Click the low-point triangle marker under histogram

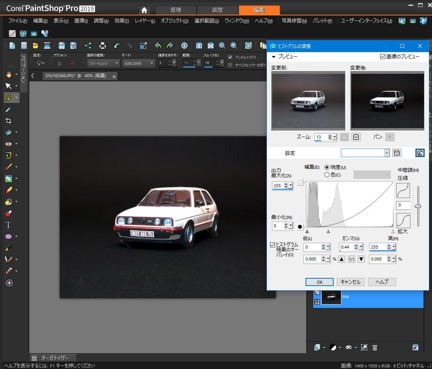point(307,232)
